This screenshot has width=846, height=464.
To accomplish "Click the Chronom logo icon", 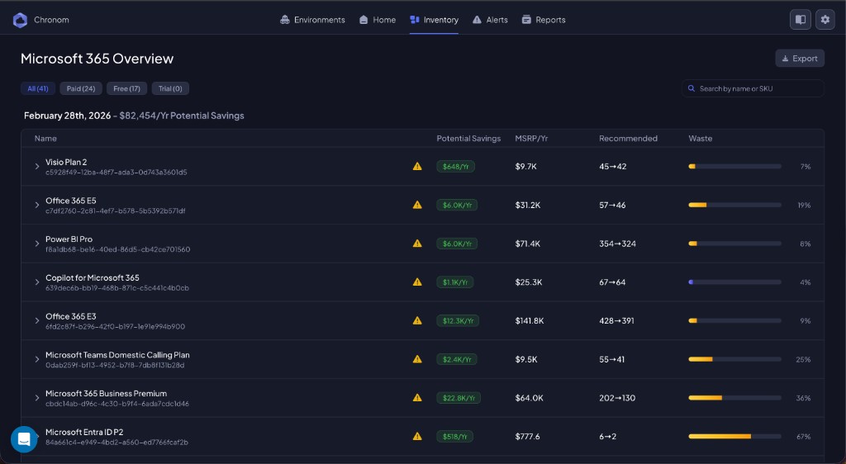I will (20, 20).
